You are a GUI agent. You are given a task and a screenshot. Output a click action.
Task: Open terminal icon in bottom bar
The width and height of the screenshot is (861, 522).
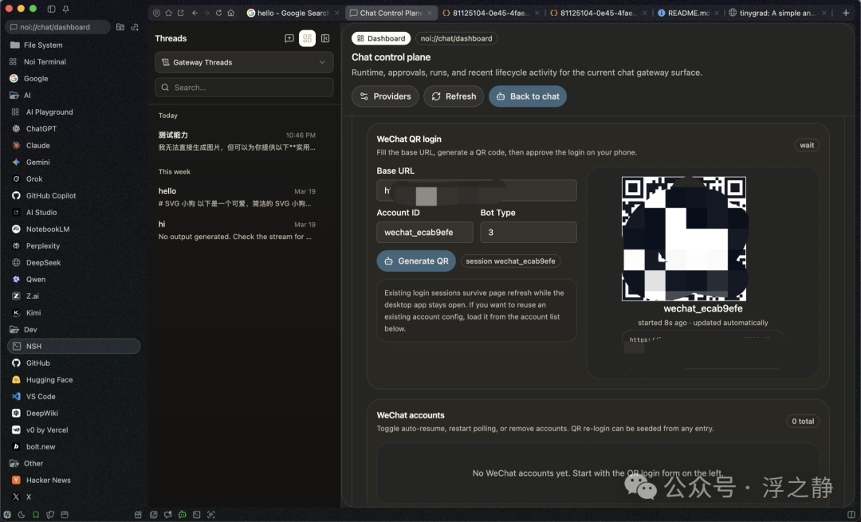197,515
